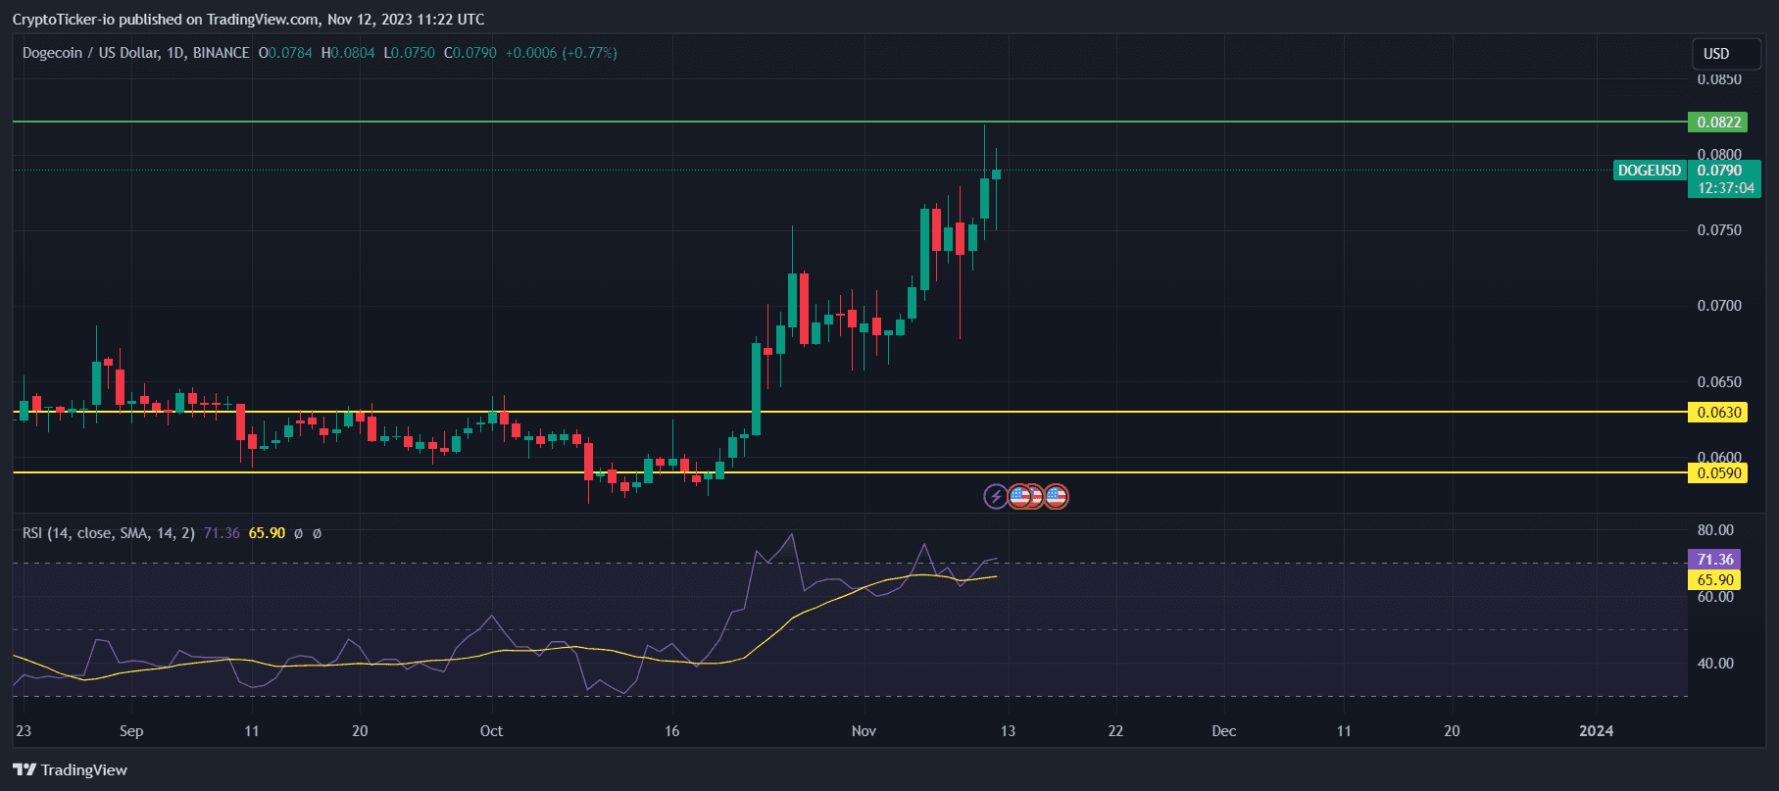Viewport: 1779px width, 791px height.
Task: Click the purple lightning bolt event icon
Action: (995, 497)
